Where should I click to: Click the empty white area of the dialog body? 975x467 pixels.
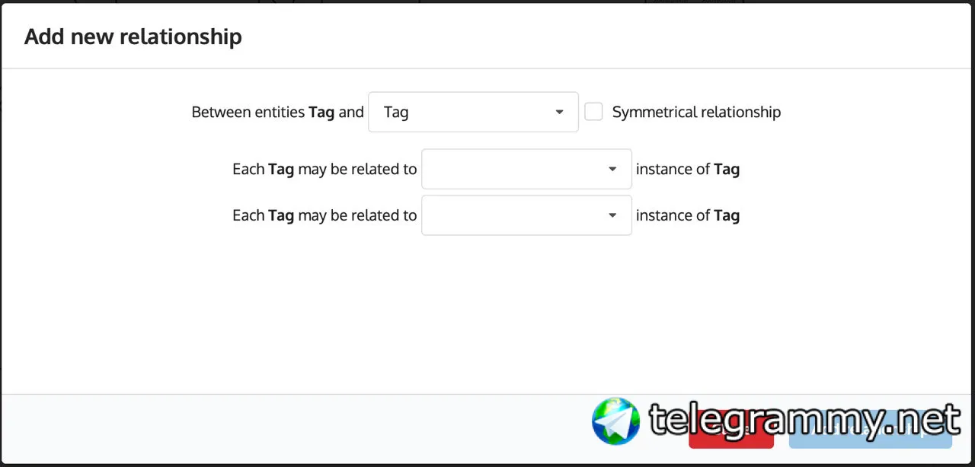point(487,319)
